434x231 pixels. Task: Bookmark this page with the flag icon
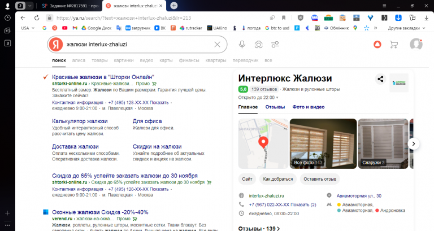coord(284,18)
